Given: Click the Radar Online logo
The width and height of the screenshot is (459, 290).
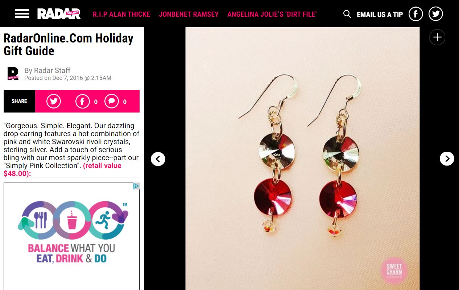Looking at the screenshot, I should pos(59,14).
